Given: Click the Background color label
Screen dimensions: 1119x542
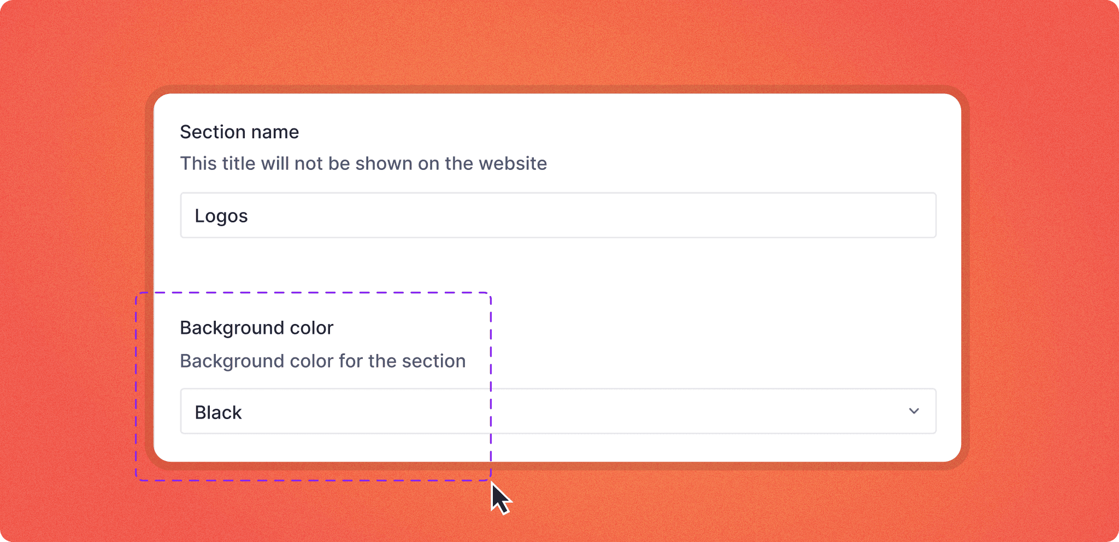Looking at the screenshot, I should [x=256, y=328].
